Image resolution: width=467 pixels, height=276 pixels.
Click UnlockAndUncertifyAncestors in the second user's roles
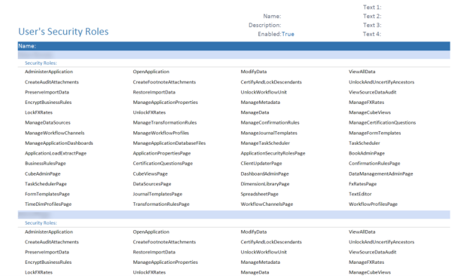(x=382, y=242)
